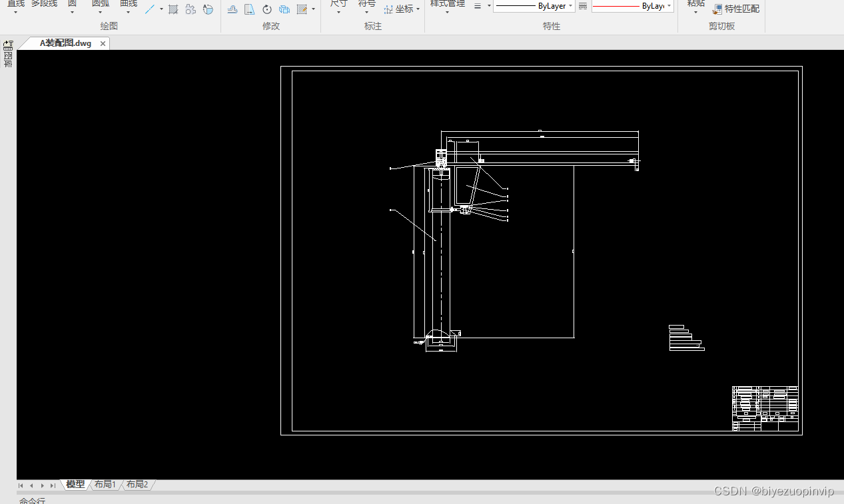Image resolution: width=844 pixels, height=504 pixels.
Task: Expand arrow beside hatch edit icon
Action: point(313,9)
